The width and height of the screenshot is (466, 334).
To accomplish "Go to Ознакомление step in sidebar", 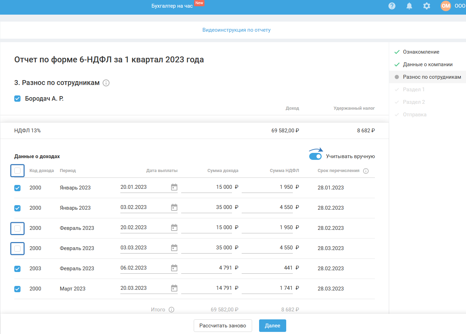I will (421, 52).
